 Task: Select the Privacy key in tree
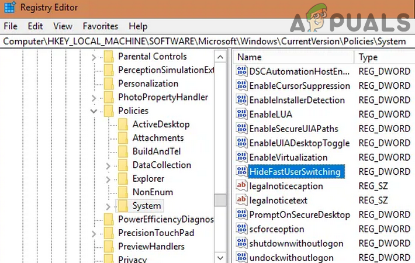132,259
